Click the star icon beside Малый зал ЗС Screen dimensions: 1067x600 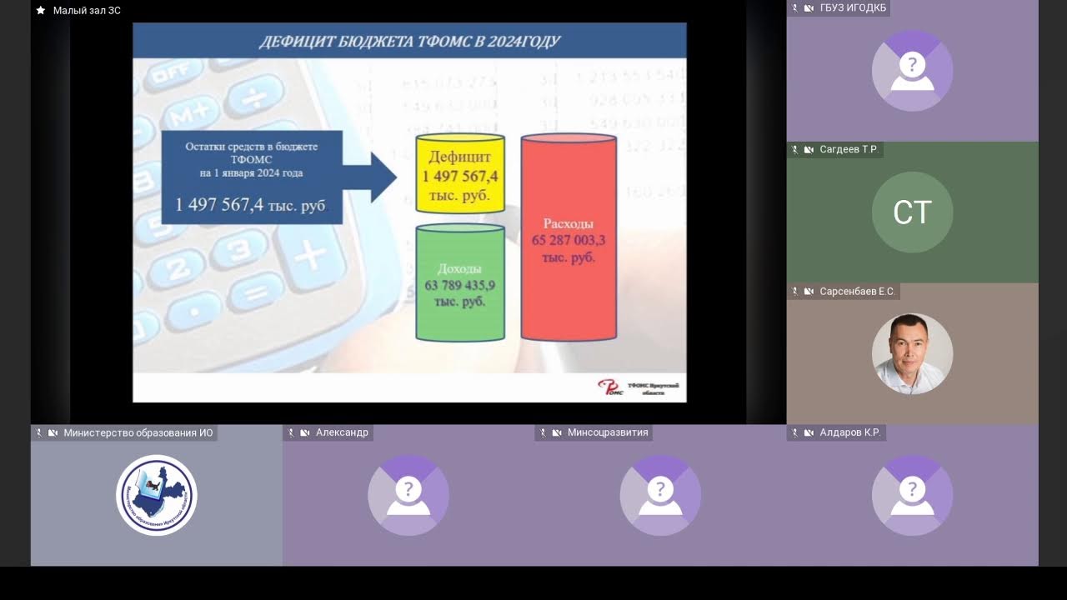coord(41,11)
